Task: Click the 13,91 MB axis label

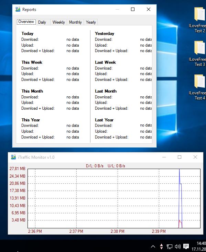Action: 18,198
